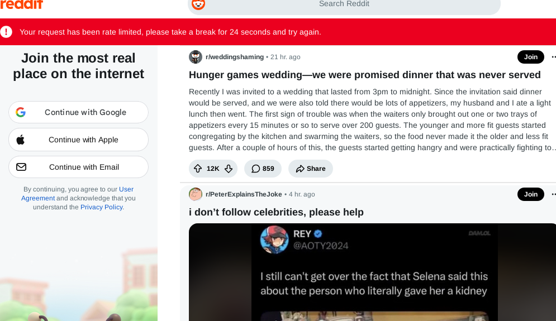Click the rate limit alert icon
Image resolution: width=556 pixels, height=321 pixels.
click(6, 31)
